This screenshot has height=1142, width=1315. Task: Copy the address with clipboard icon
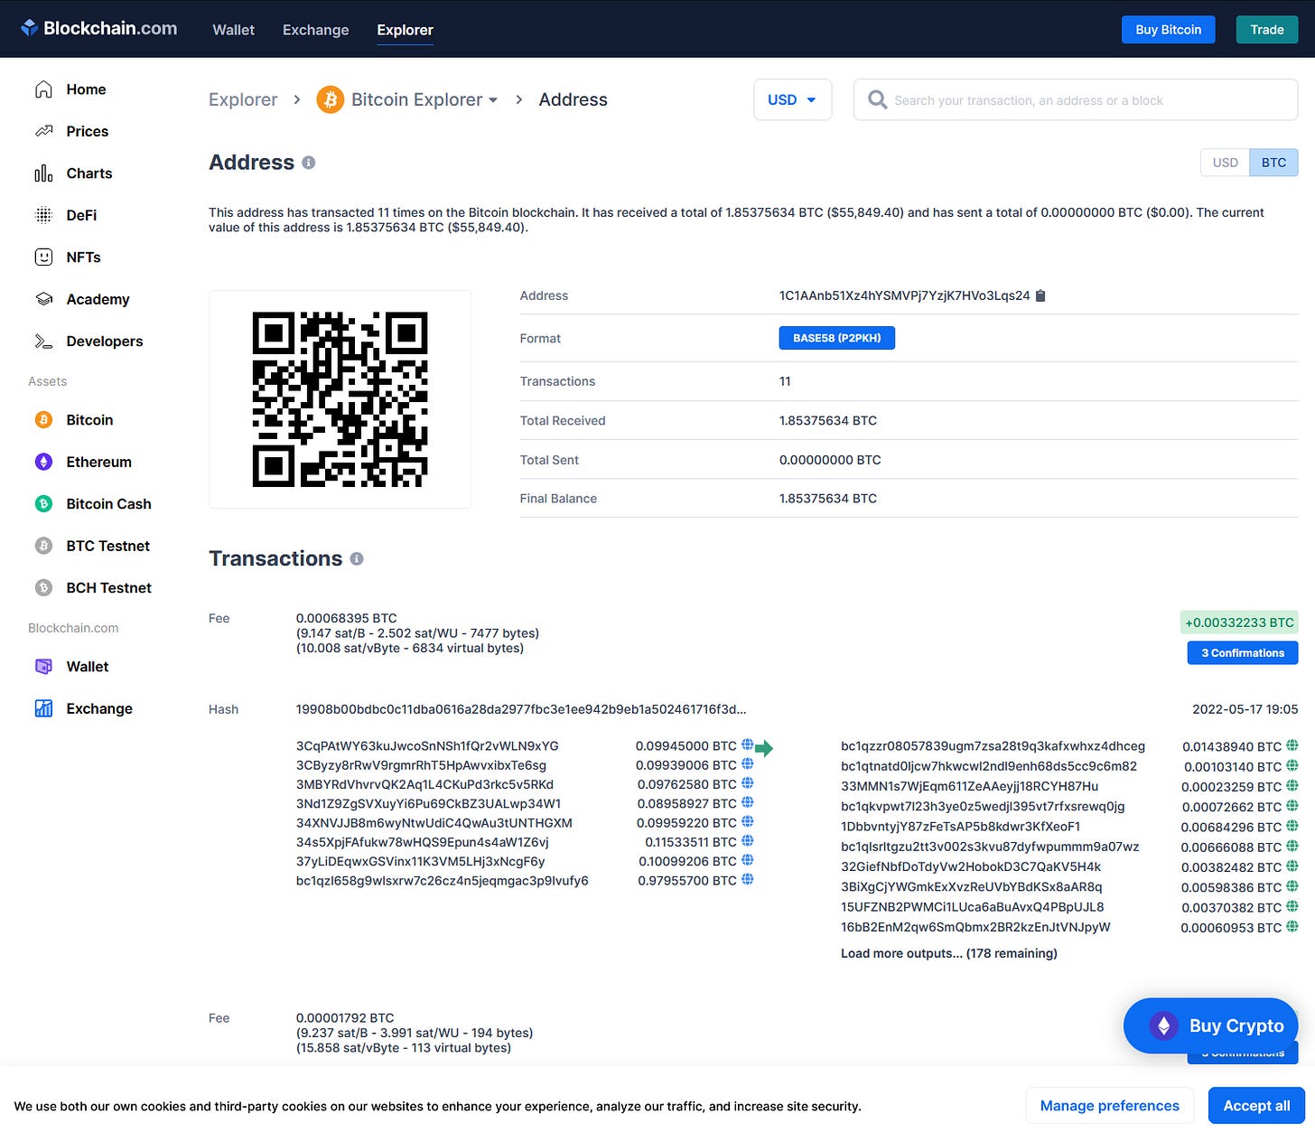pyautogui.click(x=1040, y=295)
